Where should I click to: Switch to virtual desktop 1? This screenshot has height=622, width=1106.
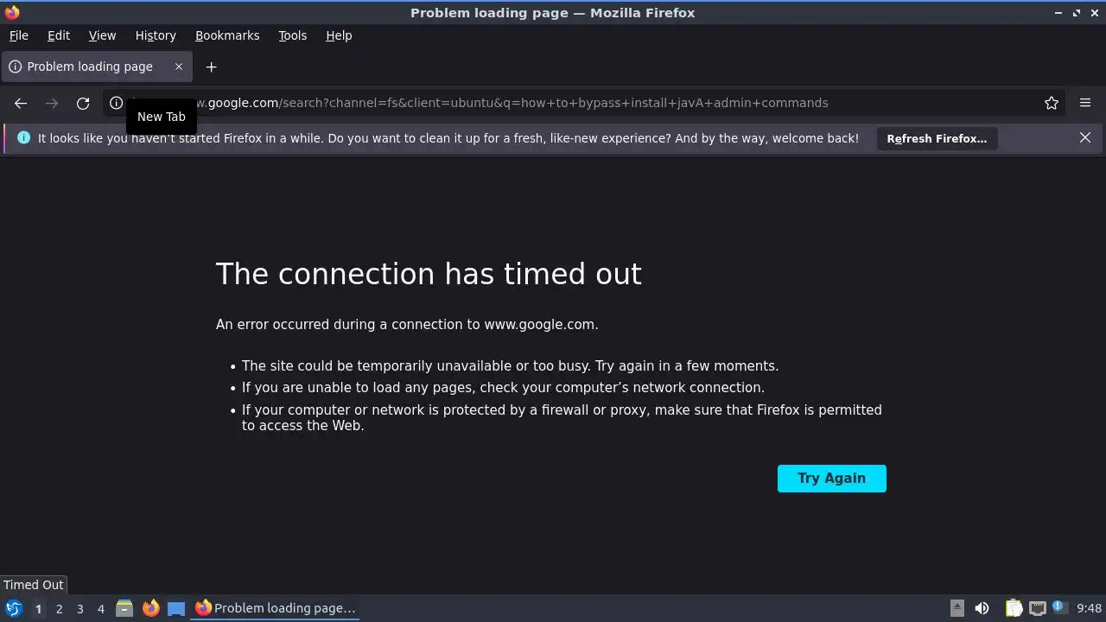pyautogui.click(x=38, y=609)
